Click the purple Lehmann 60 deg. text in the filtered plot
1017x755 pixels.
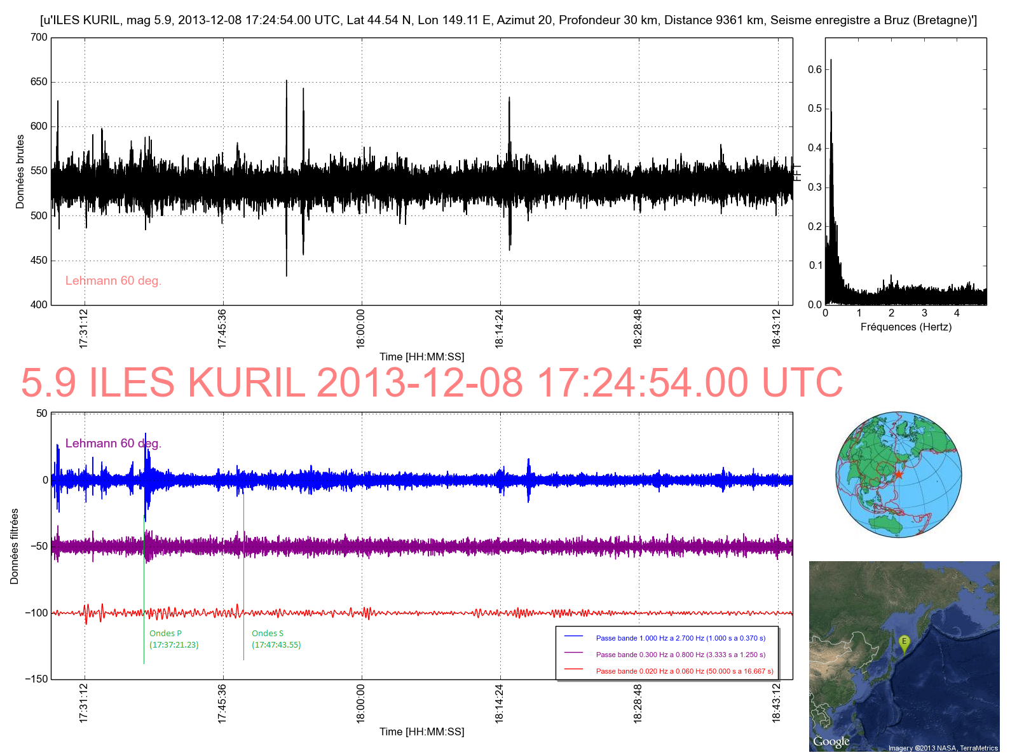click(x=113, y=444)
